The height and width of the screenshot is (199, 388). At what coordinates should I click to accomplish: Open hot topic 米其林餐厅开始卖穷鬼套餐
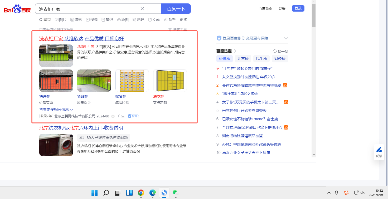tap(244, 111)
